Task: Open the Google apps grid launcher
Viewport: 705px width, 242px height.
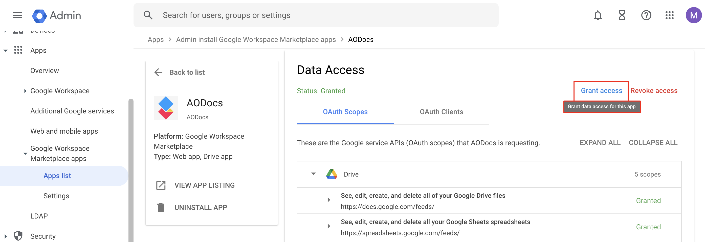Action: (669, 15)
